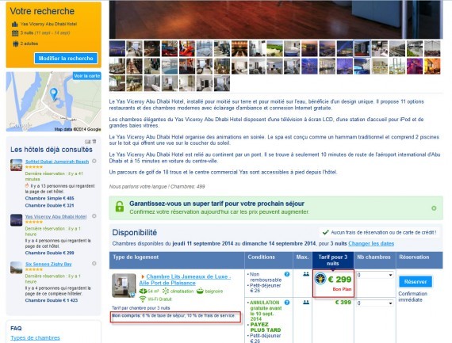The image size is (452, 343).
Task: Click the two-person occupancy icon in €299 row
Action: click(306, 274)
